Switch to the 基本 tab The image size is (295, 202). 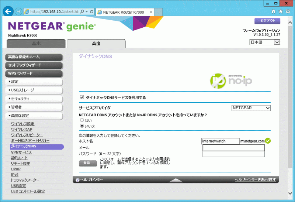click(36, 44)
